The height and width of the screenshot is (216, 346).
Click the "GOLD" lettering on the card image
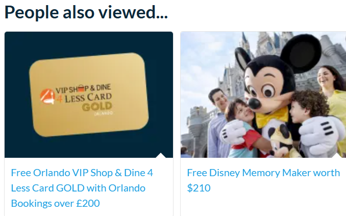(x=97, y=107)
